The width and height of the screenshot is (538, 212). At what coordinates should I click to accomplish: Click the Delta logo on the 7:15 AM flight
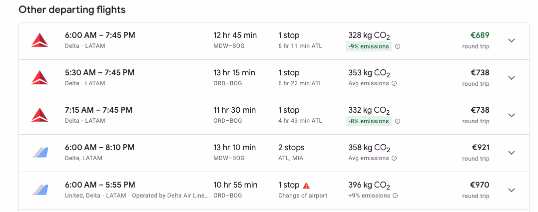tap(40, 115)
